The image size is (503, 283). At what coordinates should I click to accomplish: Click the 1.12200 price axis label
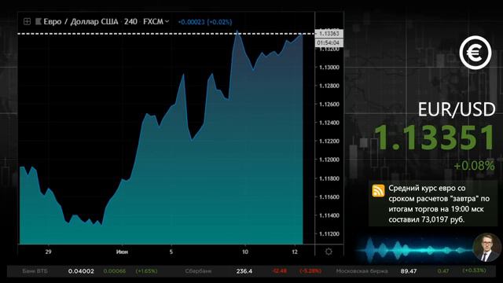click(x=329, y=141)
